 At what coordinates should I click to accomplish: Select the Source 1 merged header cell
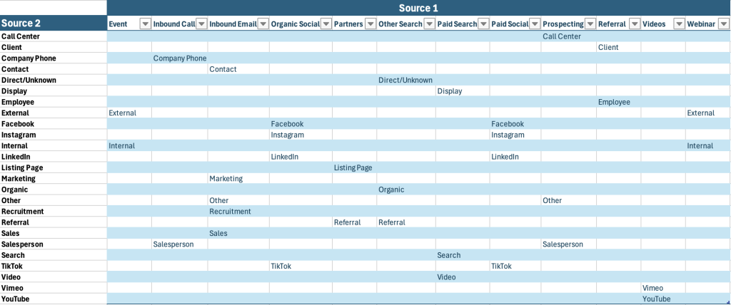418,8
